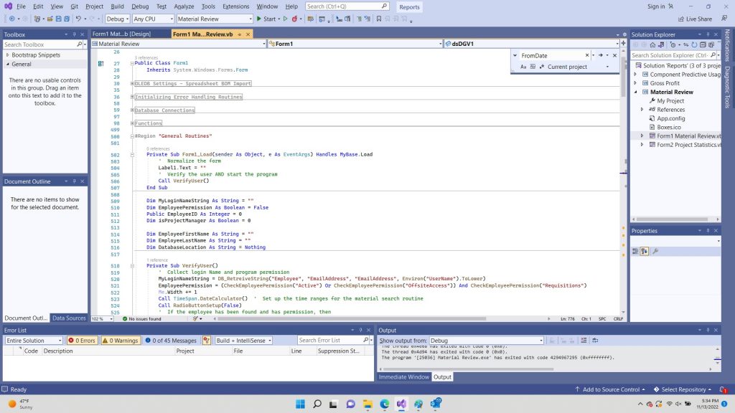The width and height of the screenshot is (735, 413).
Task: Click the Save All toolbar icon
Action: point(67,19)
